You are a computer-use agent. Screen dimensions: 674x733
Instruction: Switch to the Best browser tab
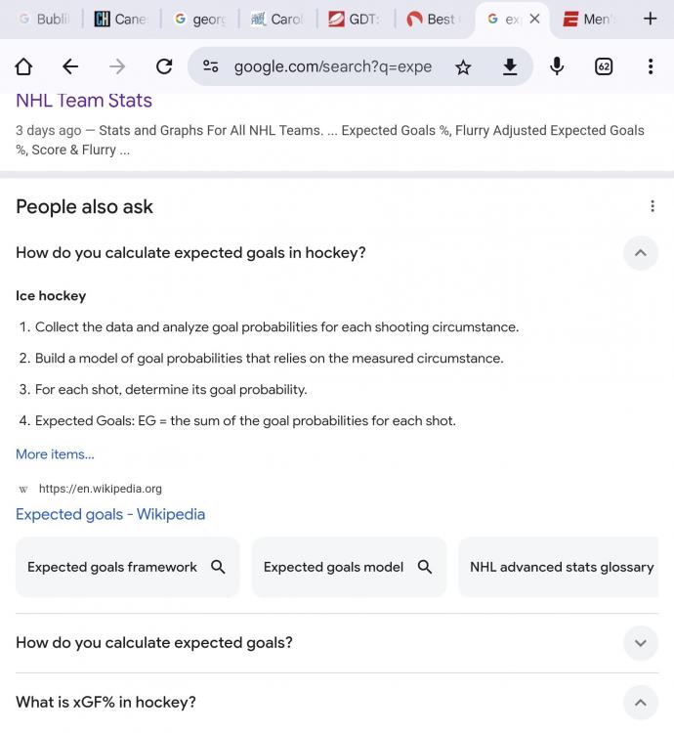[431, 19]
